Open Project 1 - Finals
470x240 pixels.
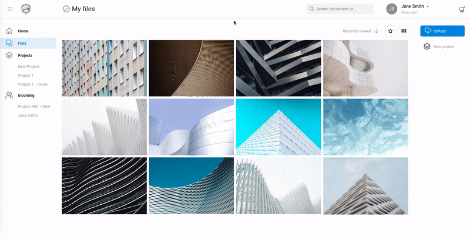point(33,84)
